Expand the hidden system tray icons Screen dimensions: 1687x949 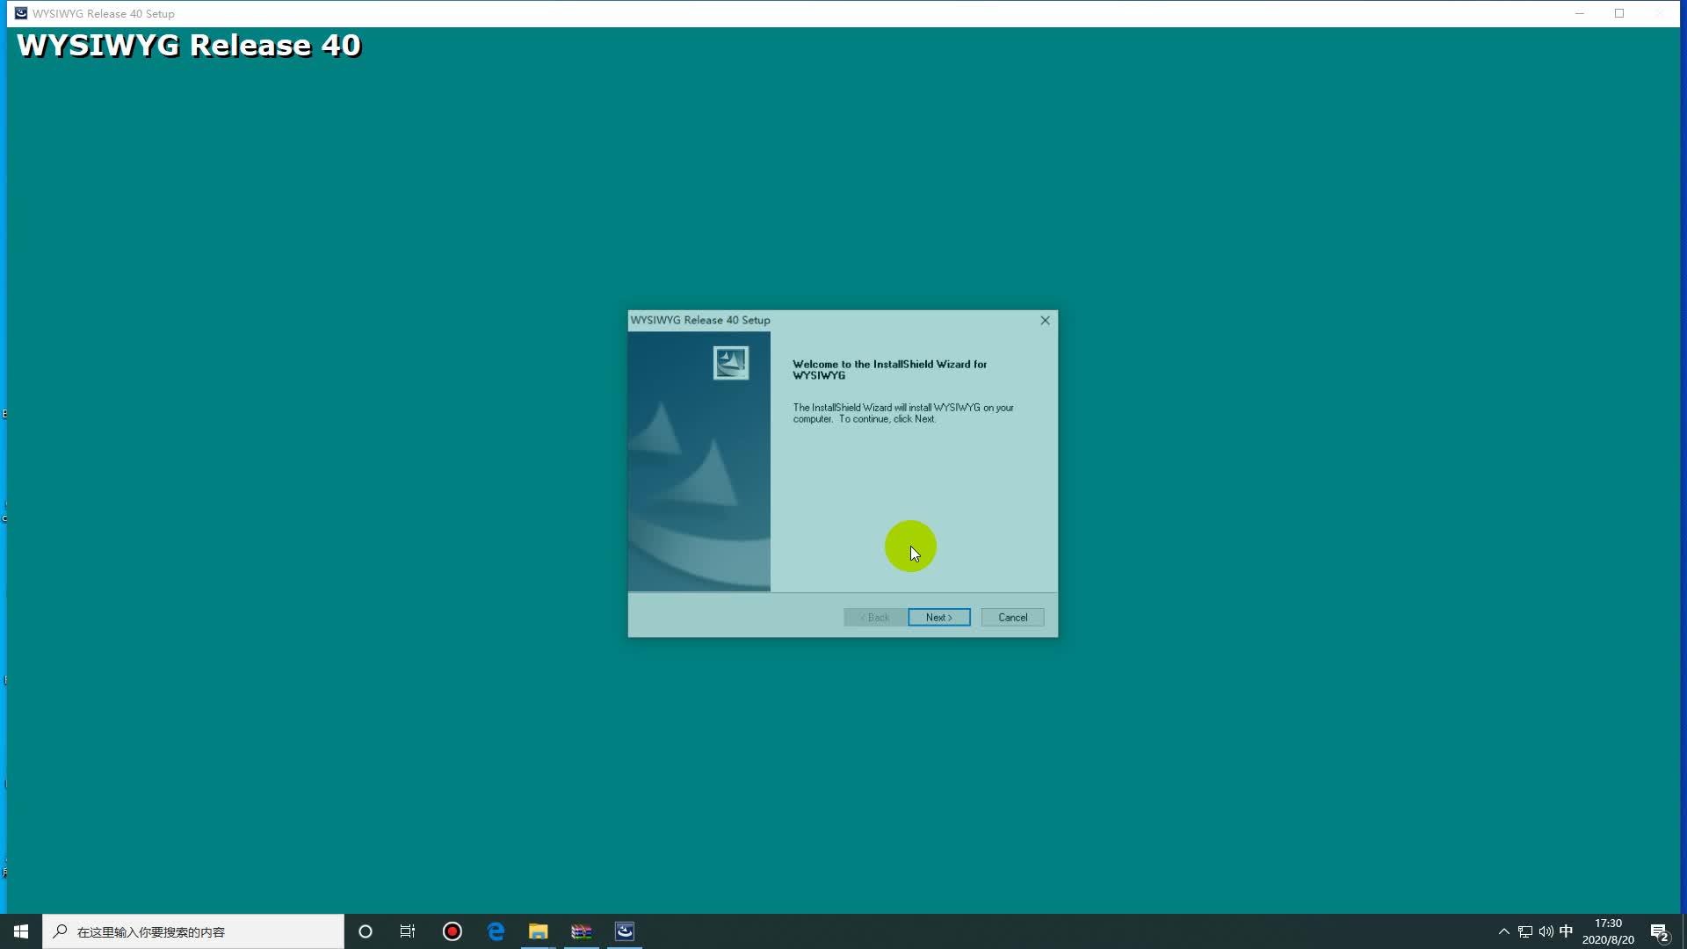click(x=1503, y=931)
